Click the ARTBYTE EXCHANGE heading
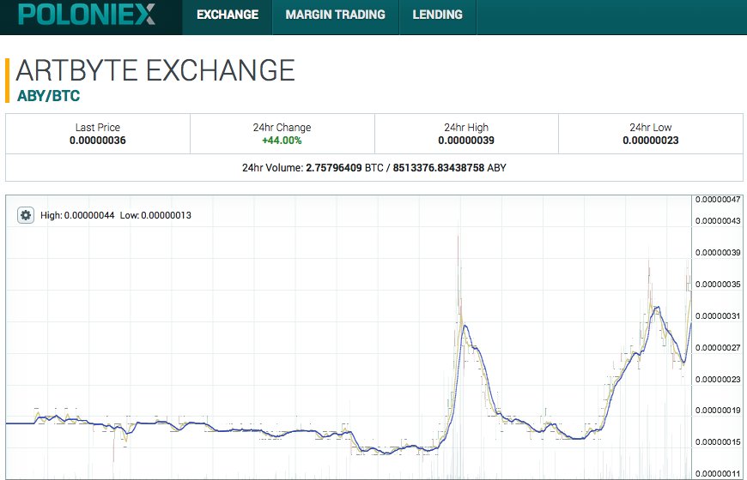747x480 pixels. point(155,70)
